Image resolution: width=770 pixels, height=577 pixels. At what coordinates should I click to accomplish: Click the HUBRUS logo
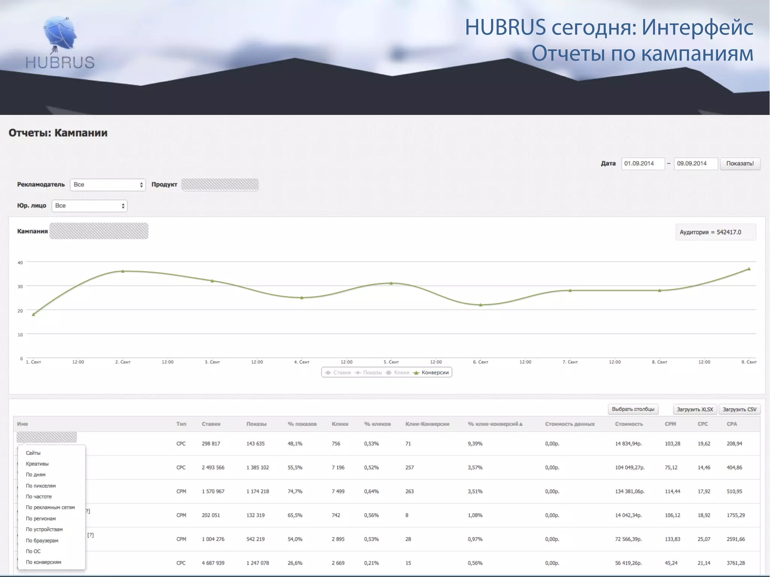tap(60, 42)
